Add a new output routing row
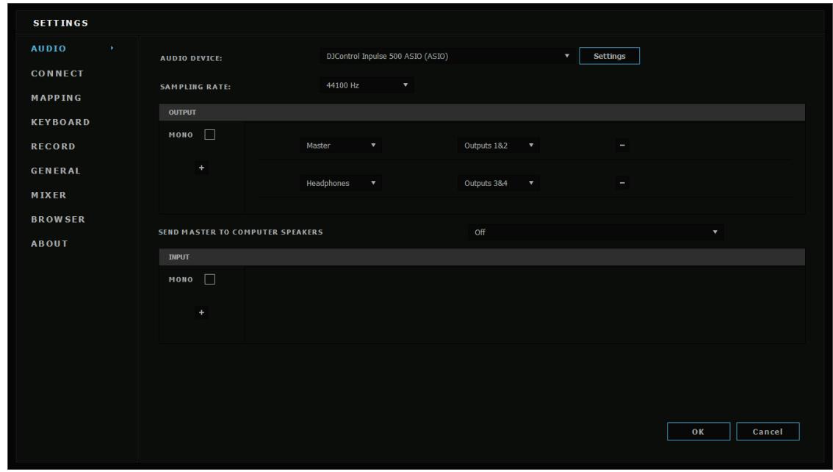 click(x=201, y=168)
